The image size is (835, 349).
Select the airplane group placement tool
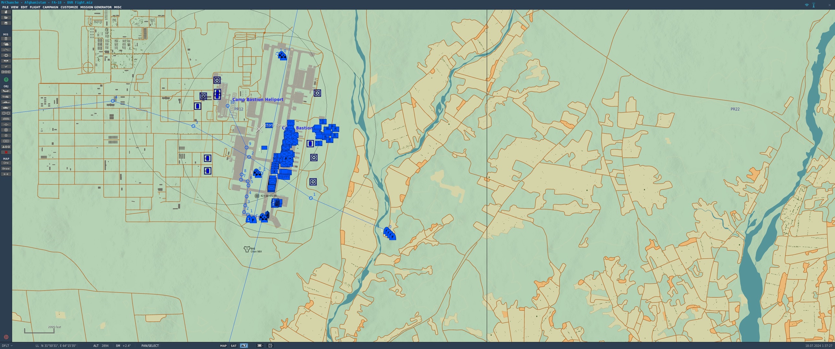coord(6,91)
